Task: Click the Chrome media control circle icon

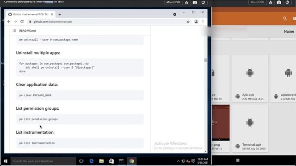Action: pyautogui.click(x=175, y=14)
